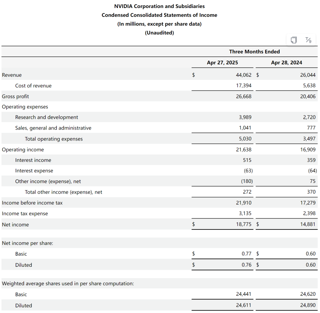Select the net income value 18,775
The height and width of the screenshot is (313, 320).
[x=244, y=224]
